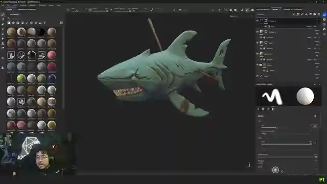Image resolution: width=327 pixels, height=184 pixels.
Task: Select the lime green sphere material thumbnail
Action: point(21,79)
